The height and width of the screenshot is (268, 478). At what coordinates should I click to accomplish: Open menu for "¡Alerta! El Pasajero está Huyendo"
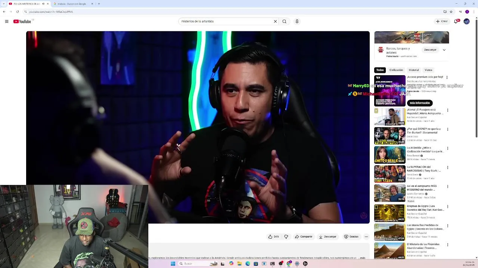[x=447, y=110]
